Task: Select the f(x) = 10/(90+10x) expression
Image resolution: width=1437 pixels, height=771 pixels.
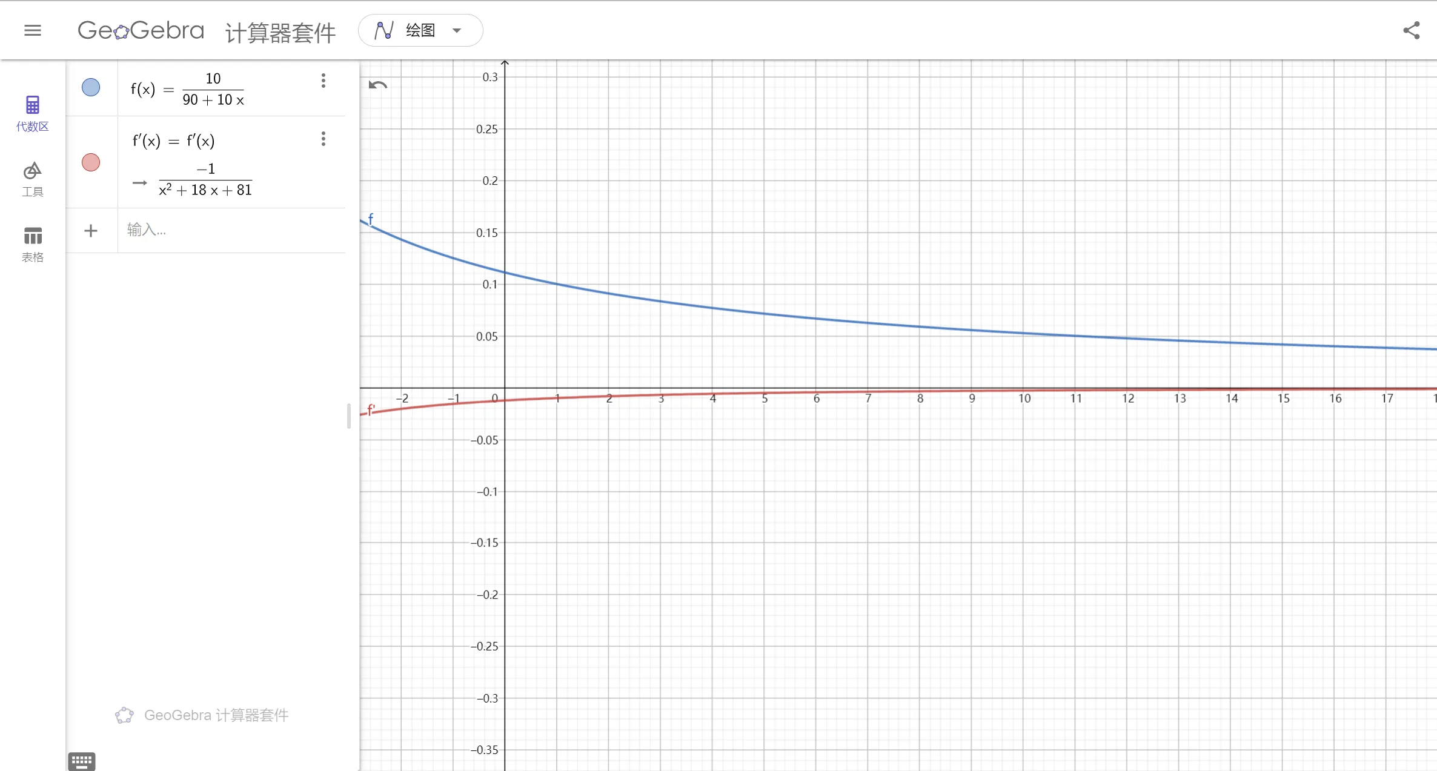Action: pos(188,89)
